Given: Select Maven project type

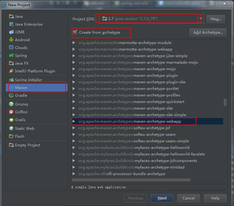Looking at the screenshot, I should point(37,87).
